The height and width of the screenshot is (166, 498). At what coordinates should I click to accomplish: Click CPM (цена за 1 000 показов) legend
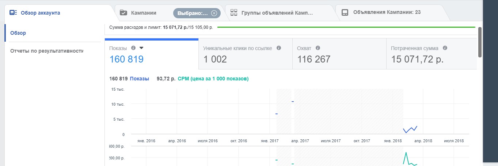point(213,79)
